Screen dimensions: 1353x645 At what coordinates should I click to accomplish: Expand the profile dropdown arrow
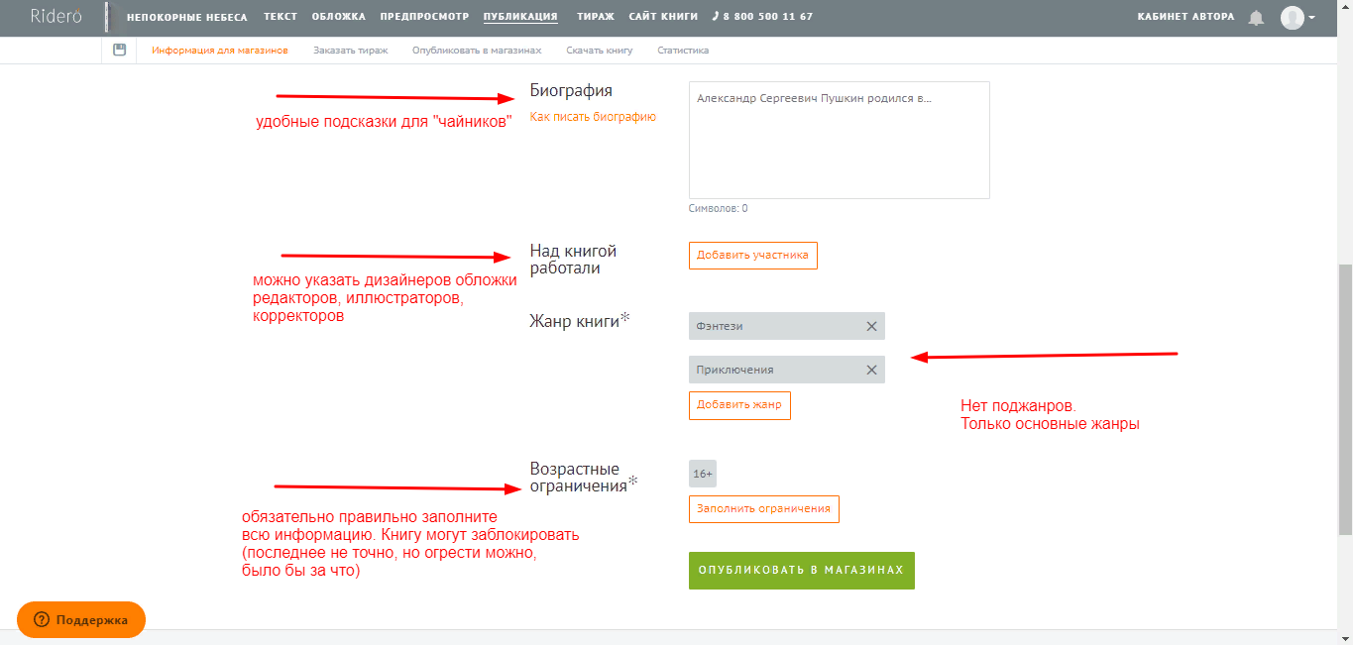[x=1312, y=18]
